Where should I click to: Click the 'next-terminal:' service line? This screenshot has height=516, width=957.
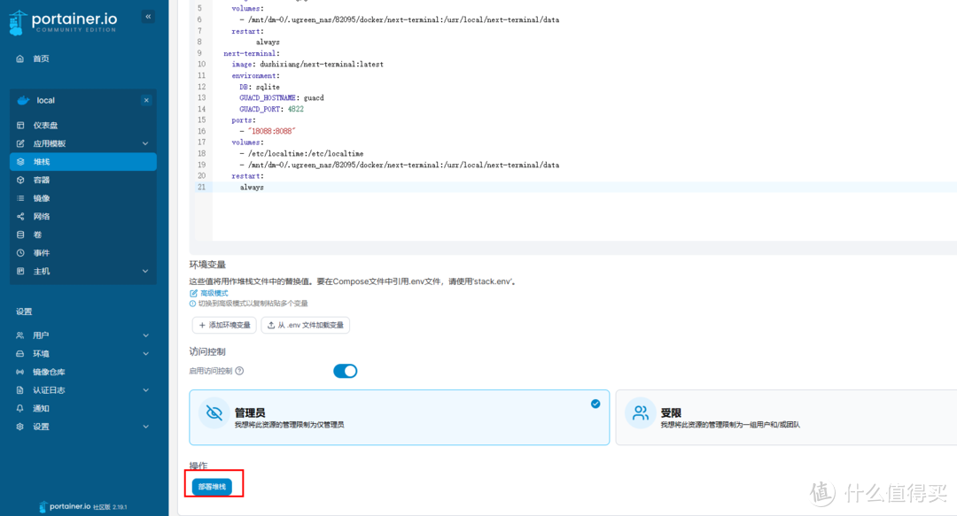click(x=252, y=54)
